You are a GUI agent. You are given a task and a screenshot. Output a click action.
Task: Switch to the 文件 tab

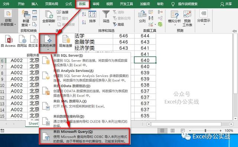tap(6, 4)
